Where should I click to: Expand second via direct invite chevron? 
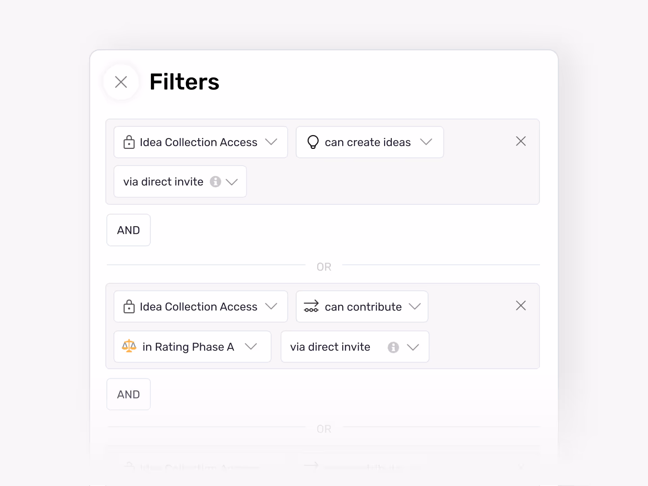point(413,347)
